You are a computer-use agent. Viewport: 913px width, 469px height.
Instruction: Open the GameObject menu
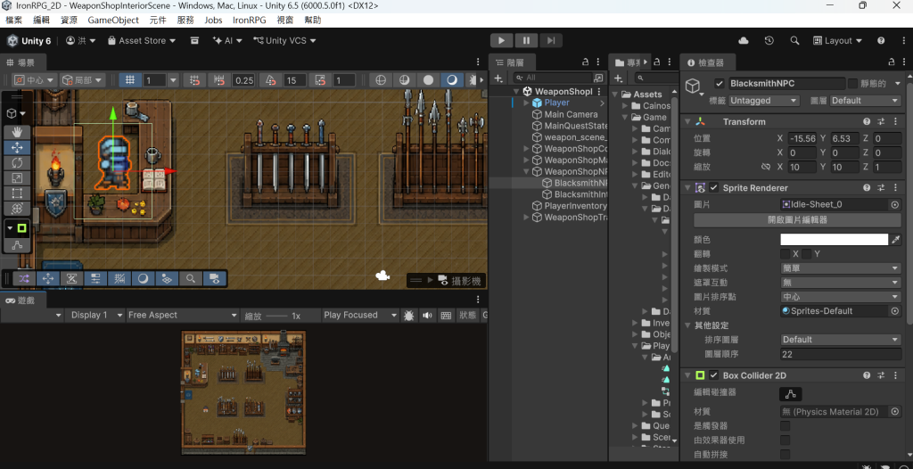(x=113, y=20)
